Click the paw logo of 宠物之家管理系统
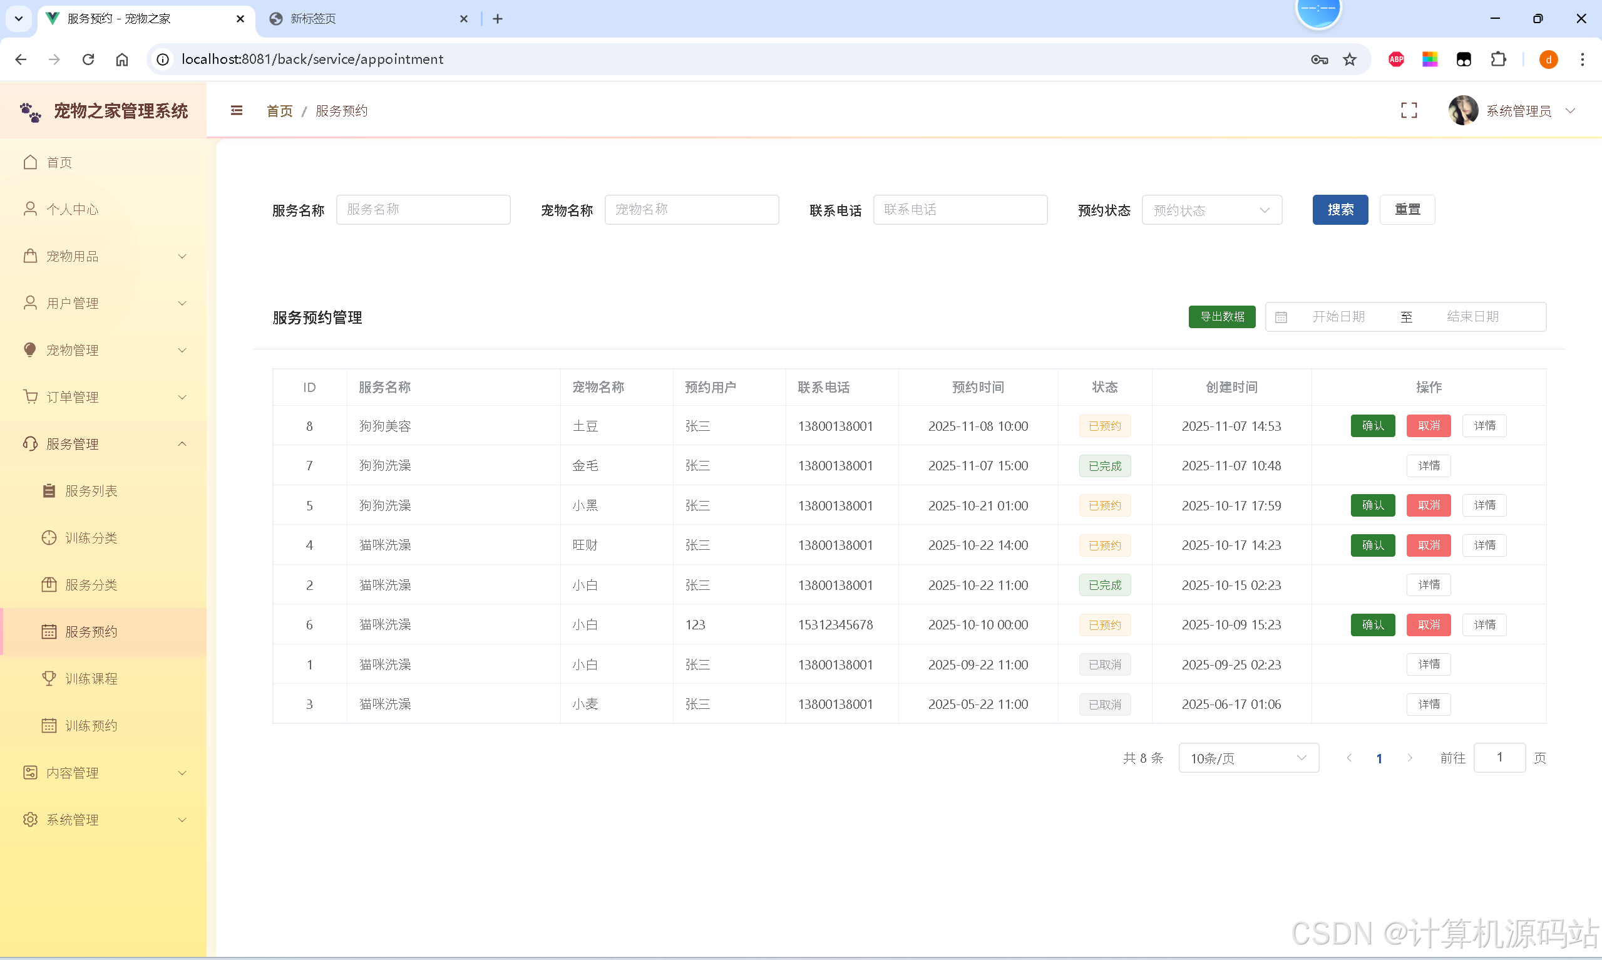 click(x=31, y=112)
